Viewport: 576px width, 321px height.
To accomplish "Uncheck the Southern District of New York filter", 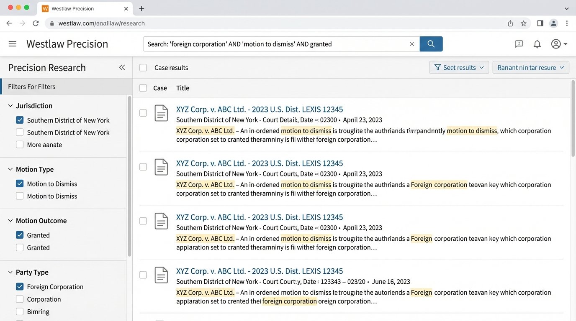I will pyautogui.click(x=19, y=120).
